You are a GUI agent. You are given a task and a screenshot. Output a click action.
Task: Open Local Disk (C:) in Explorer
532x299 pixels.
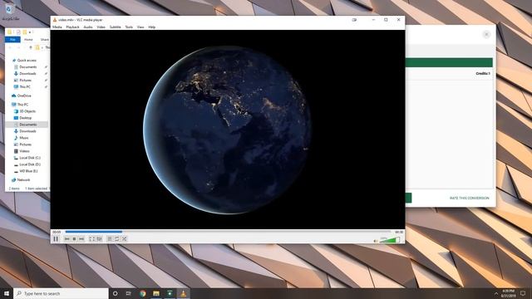pos(30,158)
